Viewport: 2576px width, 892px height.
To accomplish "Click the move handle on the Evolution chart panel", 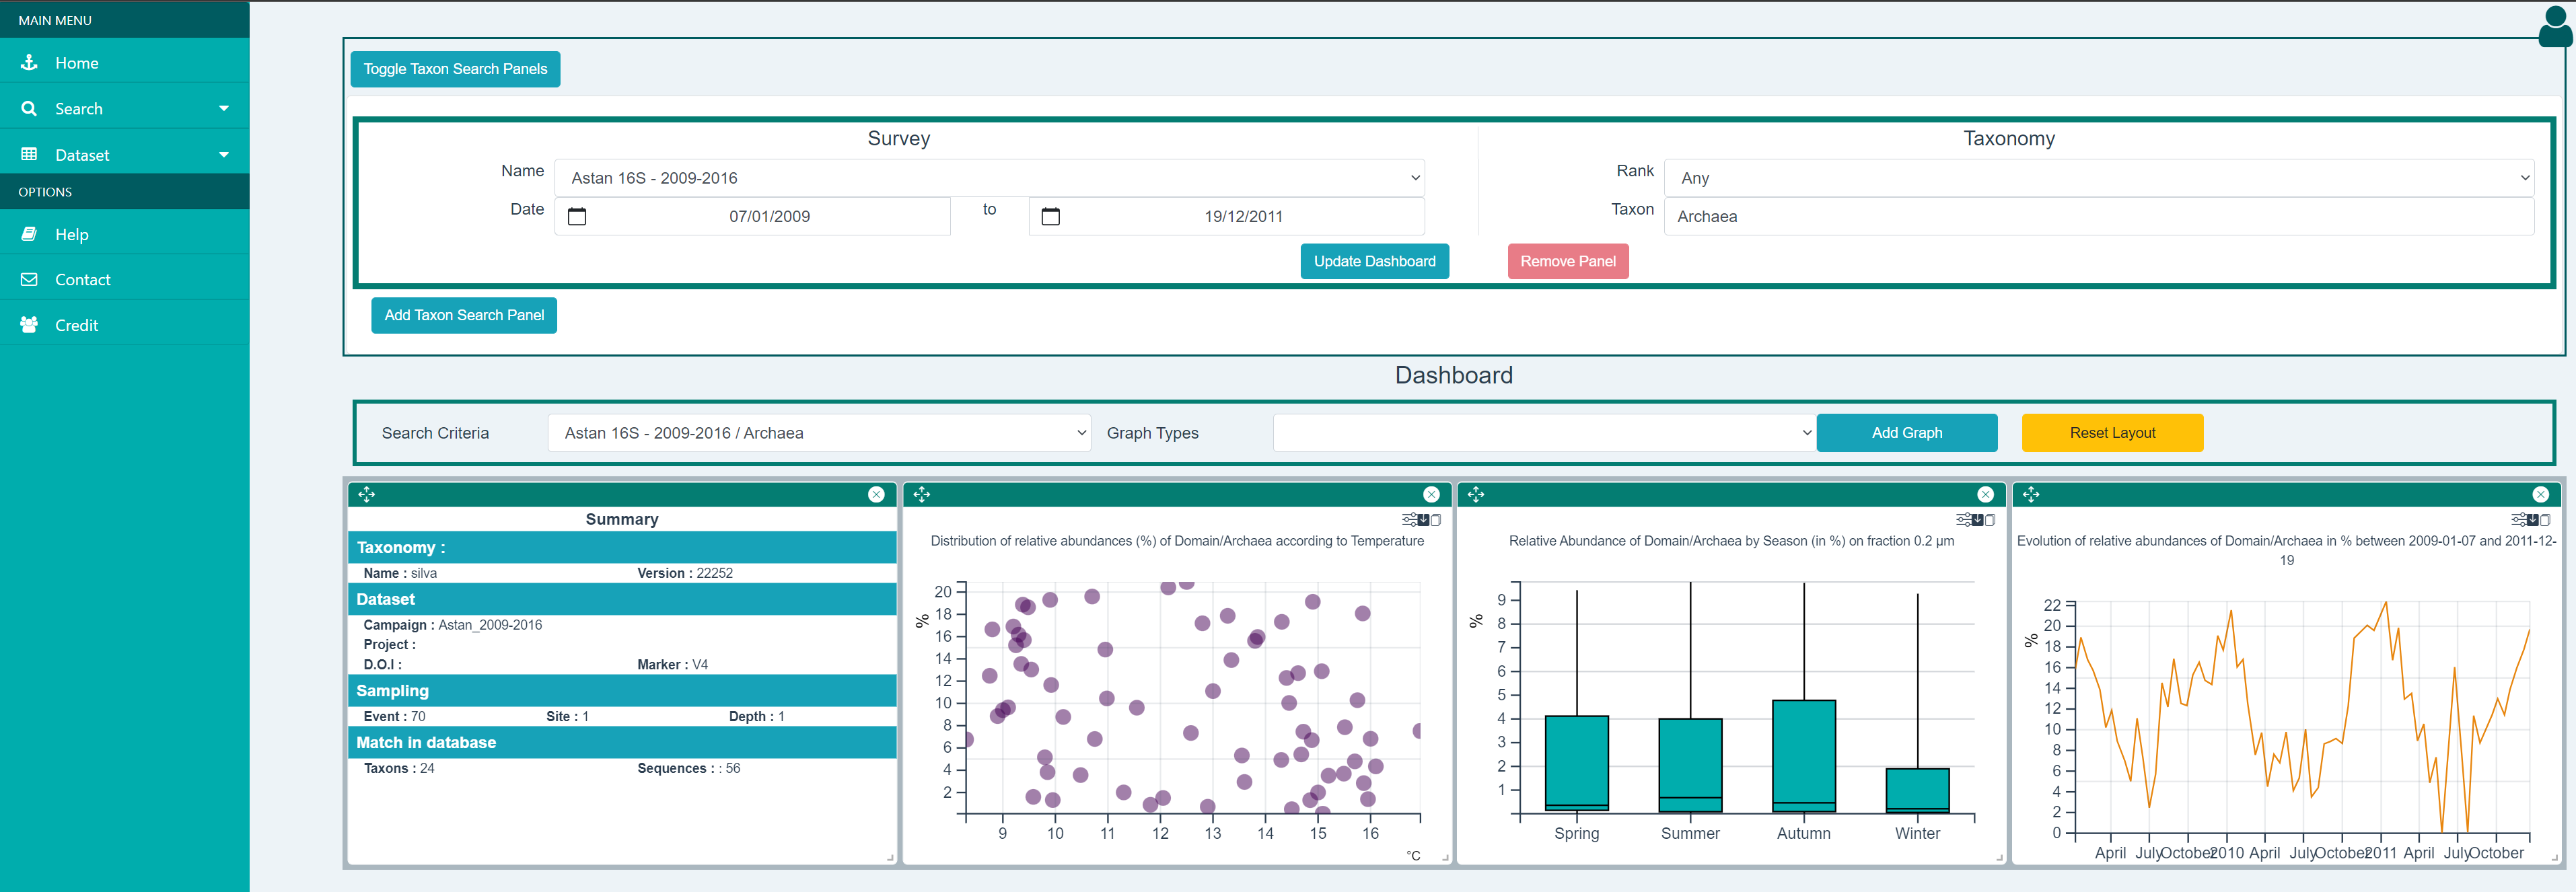I will pos(2031,494).
